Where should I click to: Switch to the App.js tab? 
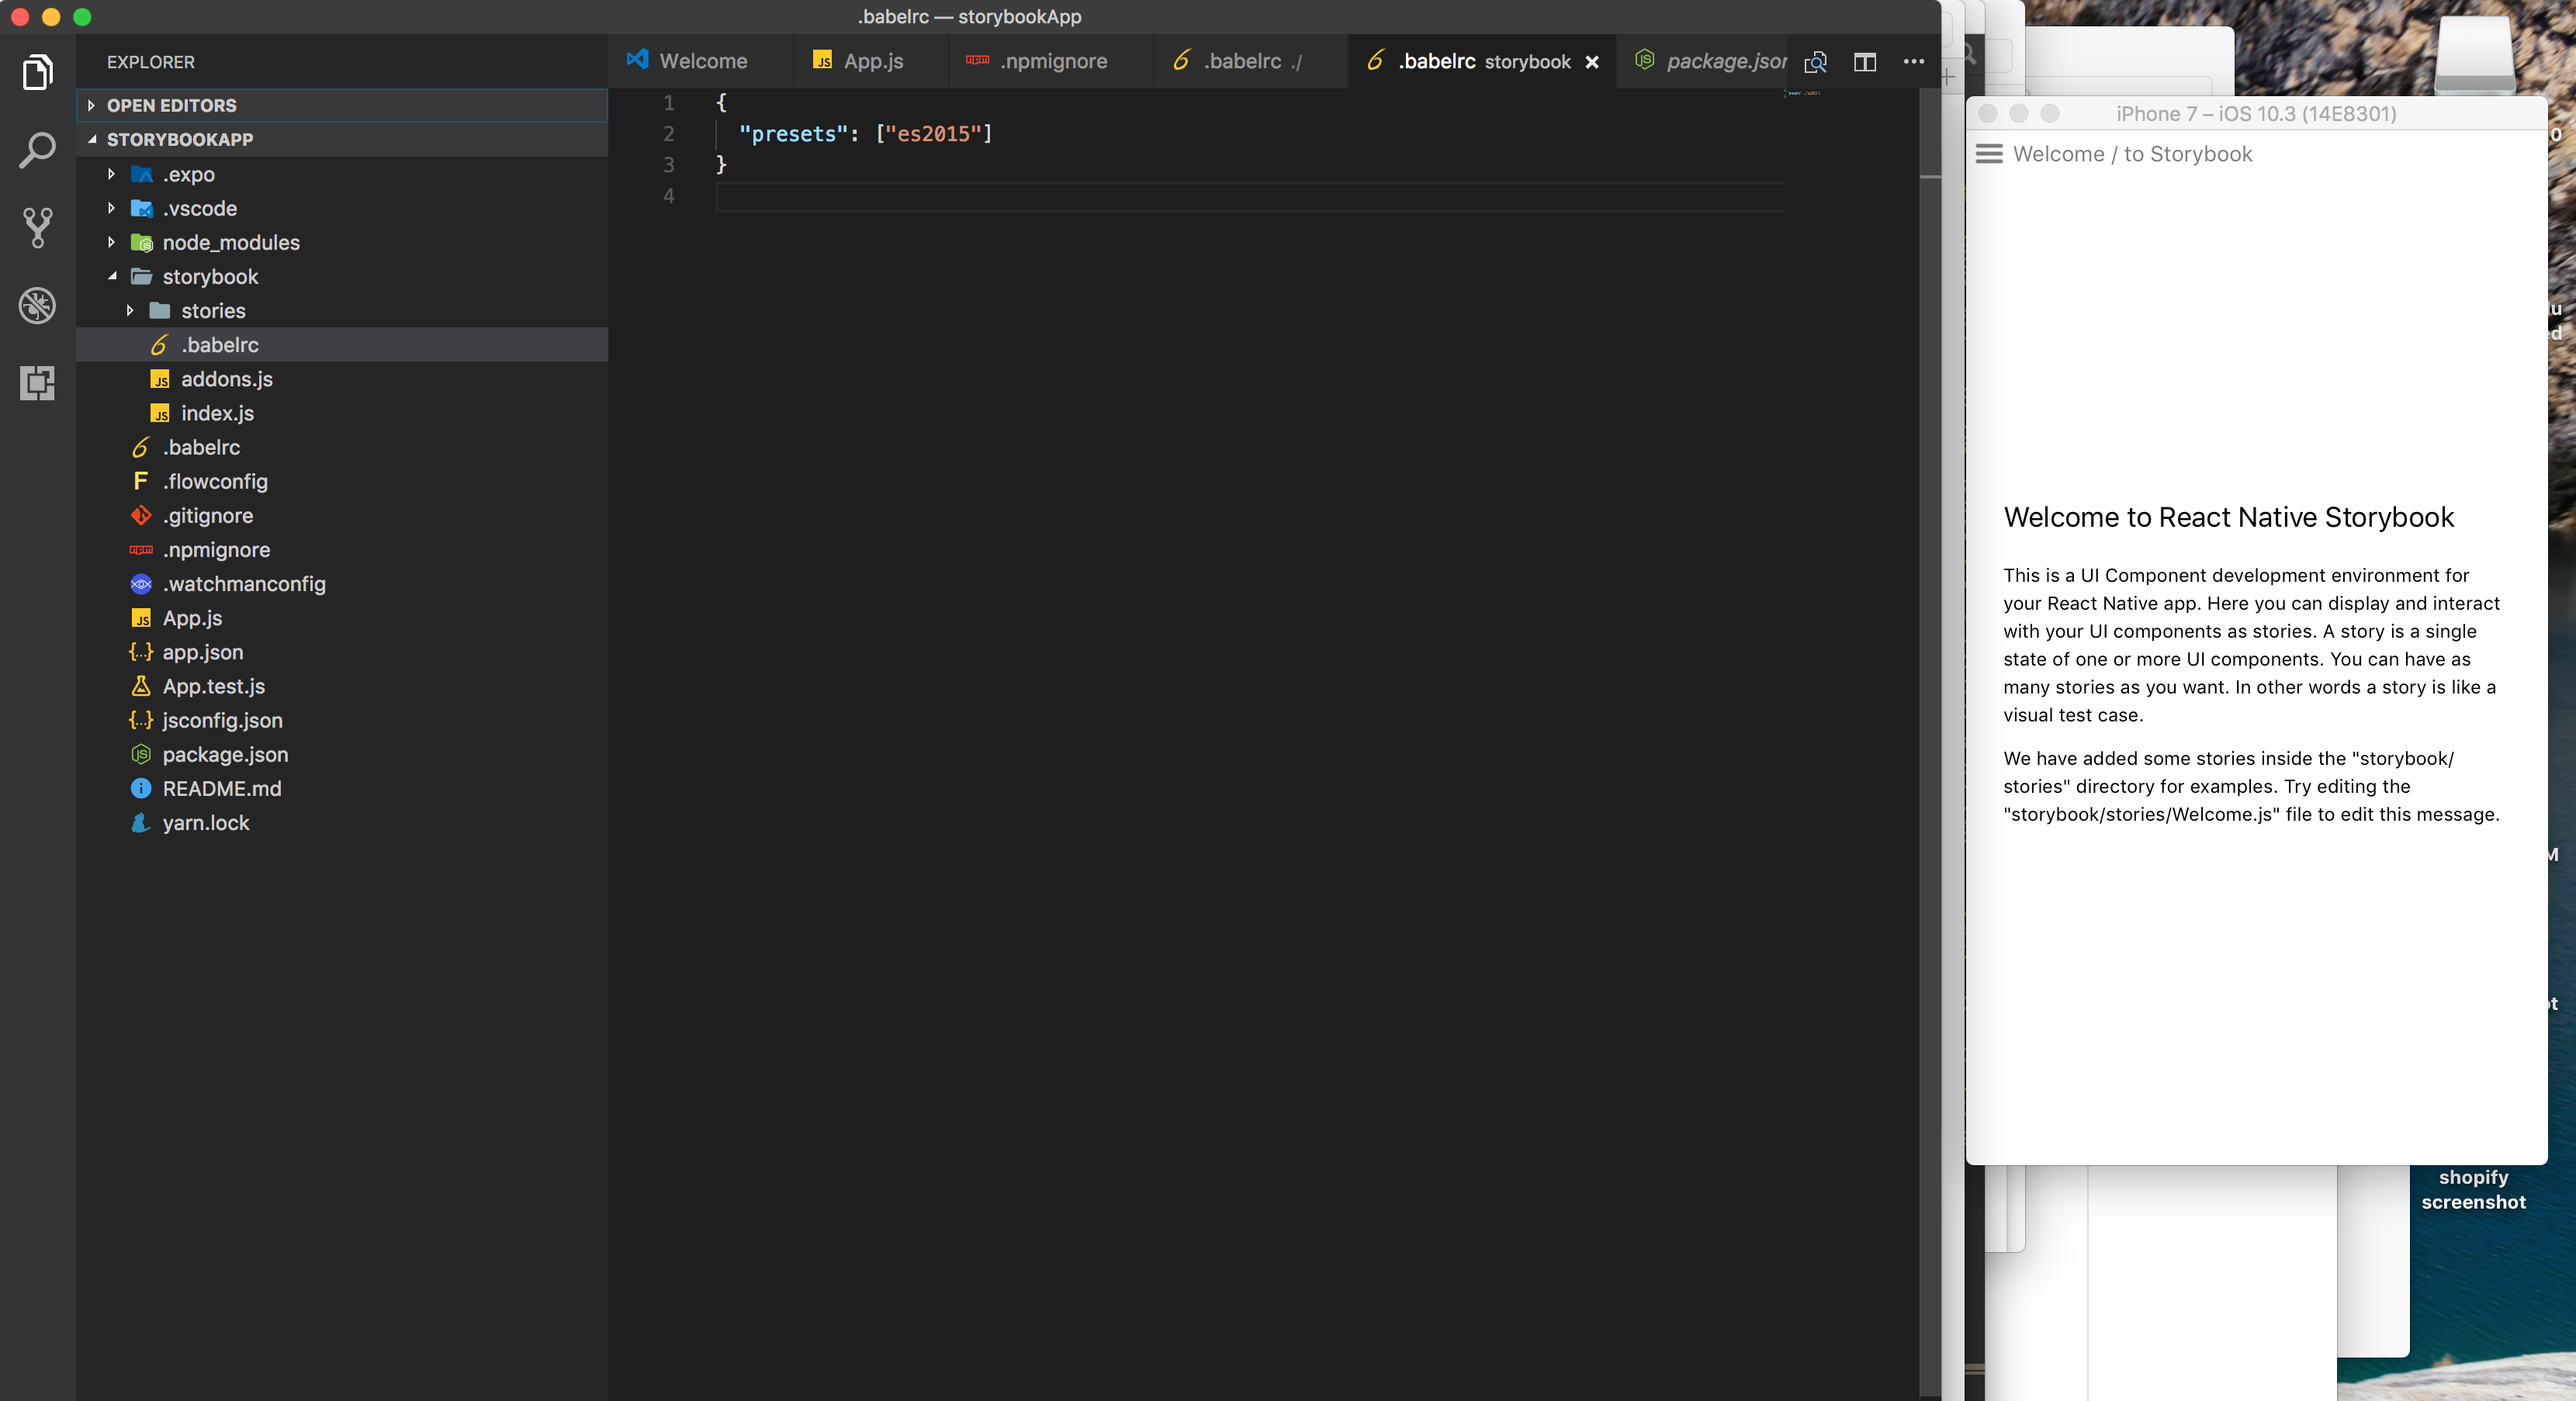(x=871, y=62)
